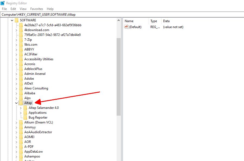This screenshot has width=244, height=161.
Task: Click the Altap Salamander 4.0 folder icon
Action: click(x=25, y=108)
